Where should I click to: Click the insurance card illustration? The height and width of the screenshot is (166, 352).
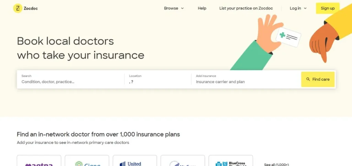(288, 36)
